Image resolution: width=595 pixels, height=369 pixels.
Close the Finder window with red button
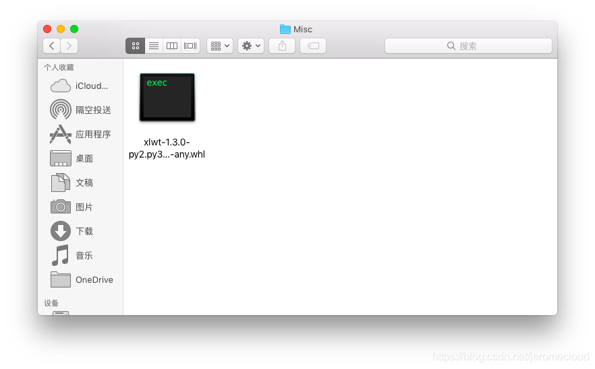click(x=47, y=29)
